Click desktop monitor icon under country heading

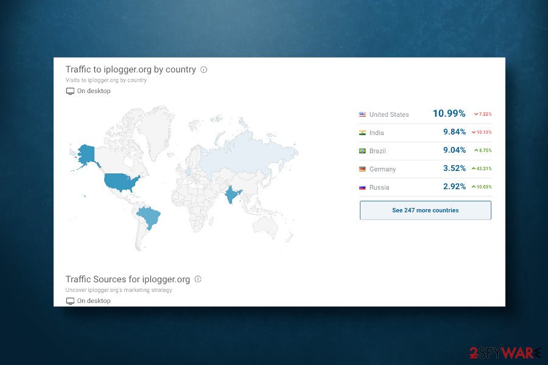[x=70, y=91]
